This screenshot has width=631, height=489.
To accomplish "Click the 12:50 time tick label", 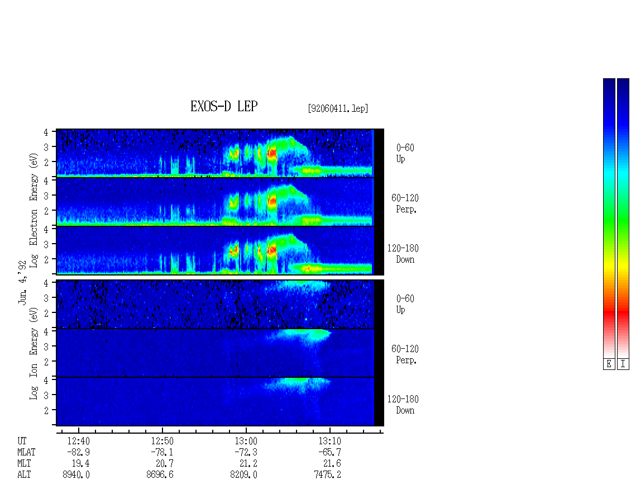I will pos(162,441).
